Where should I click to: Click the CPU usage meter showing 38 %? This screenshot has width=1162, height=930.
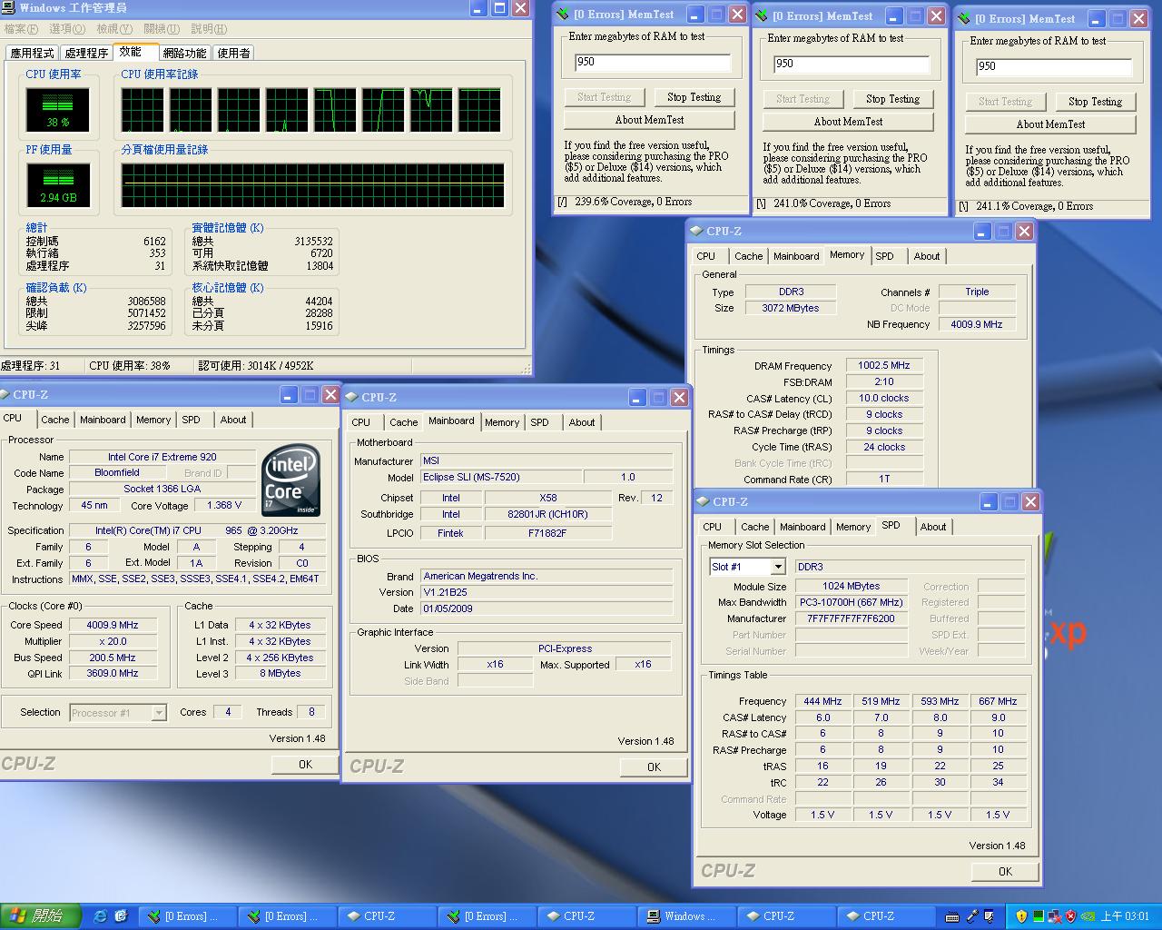click(58, 110)
